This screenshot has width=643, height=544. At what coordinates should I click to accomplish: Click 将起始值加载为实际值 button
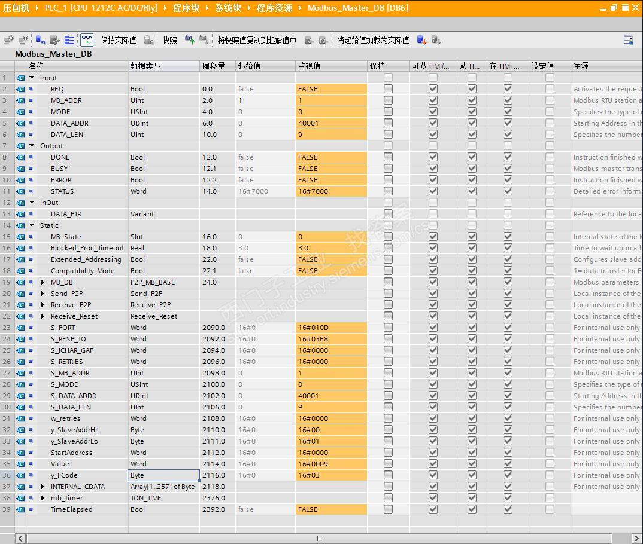[373, 39]
